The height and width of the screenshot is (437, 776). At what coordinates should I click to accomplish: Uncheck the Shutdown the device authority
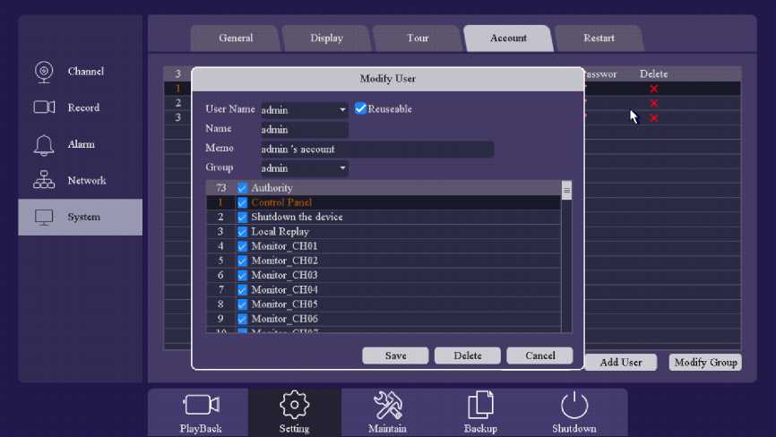[x=242, y=218]
